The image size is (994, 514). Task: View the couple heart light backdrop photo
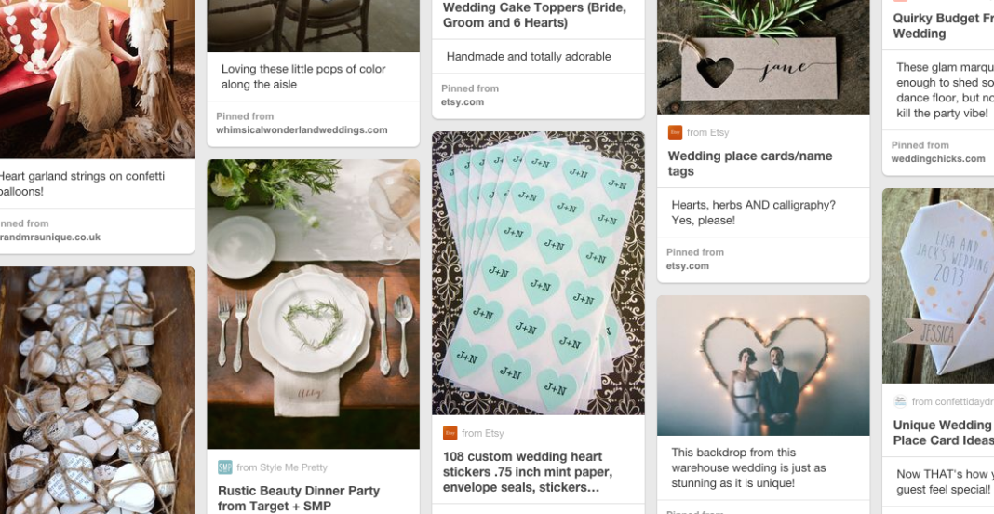coord(763,366)
